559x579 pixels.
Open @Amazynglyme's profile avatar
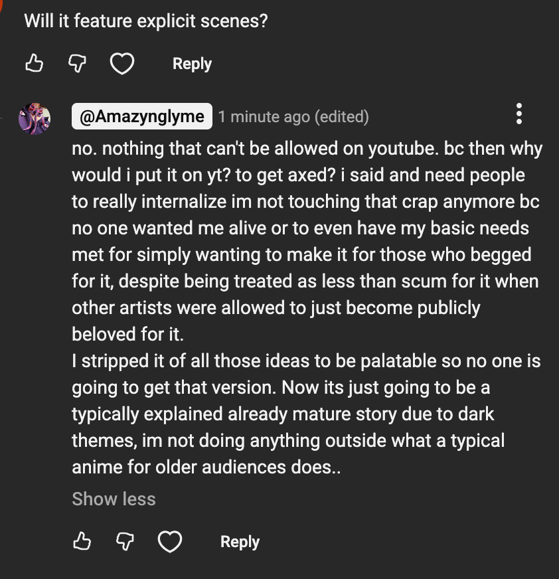click(35, 119)
